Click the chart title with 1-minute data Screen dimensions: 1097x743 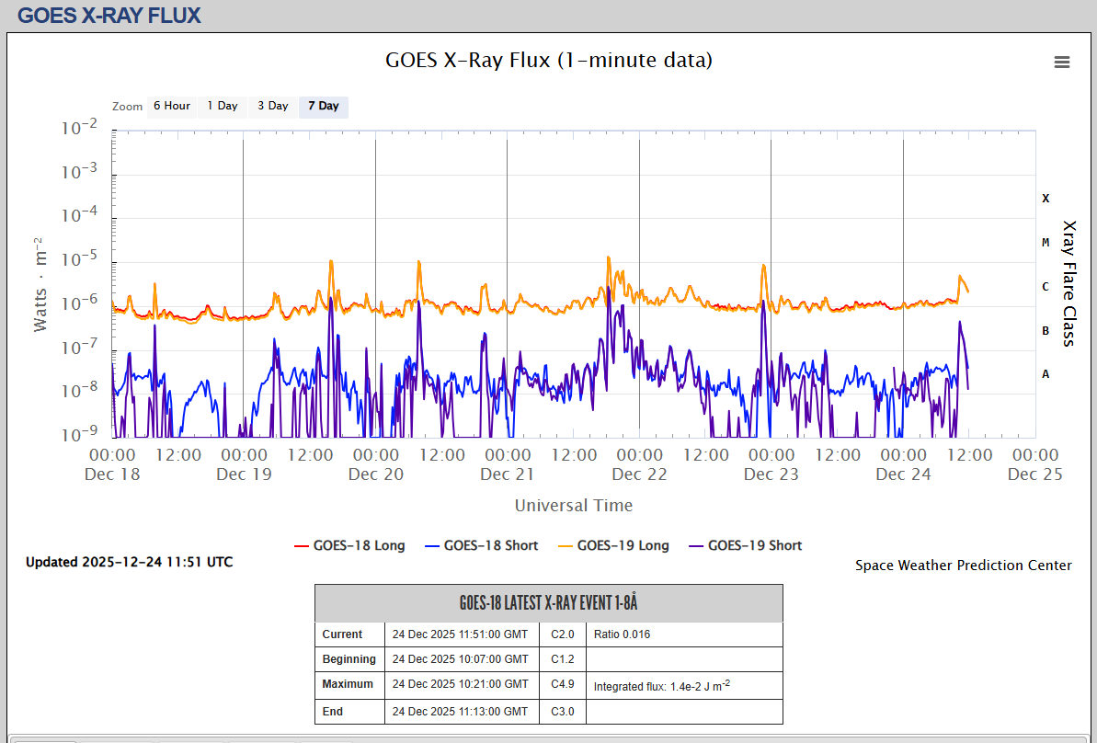point(548,61)
